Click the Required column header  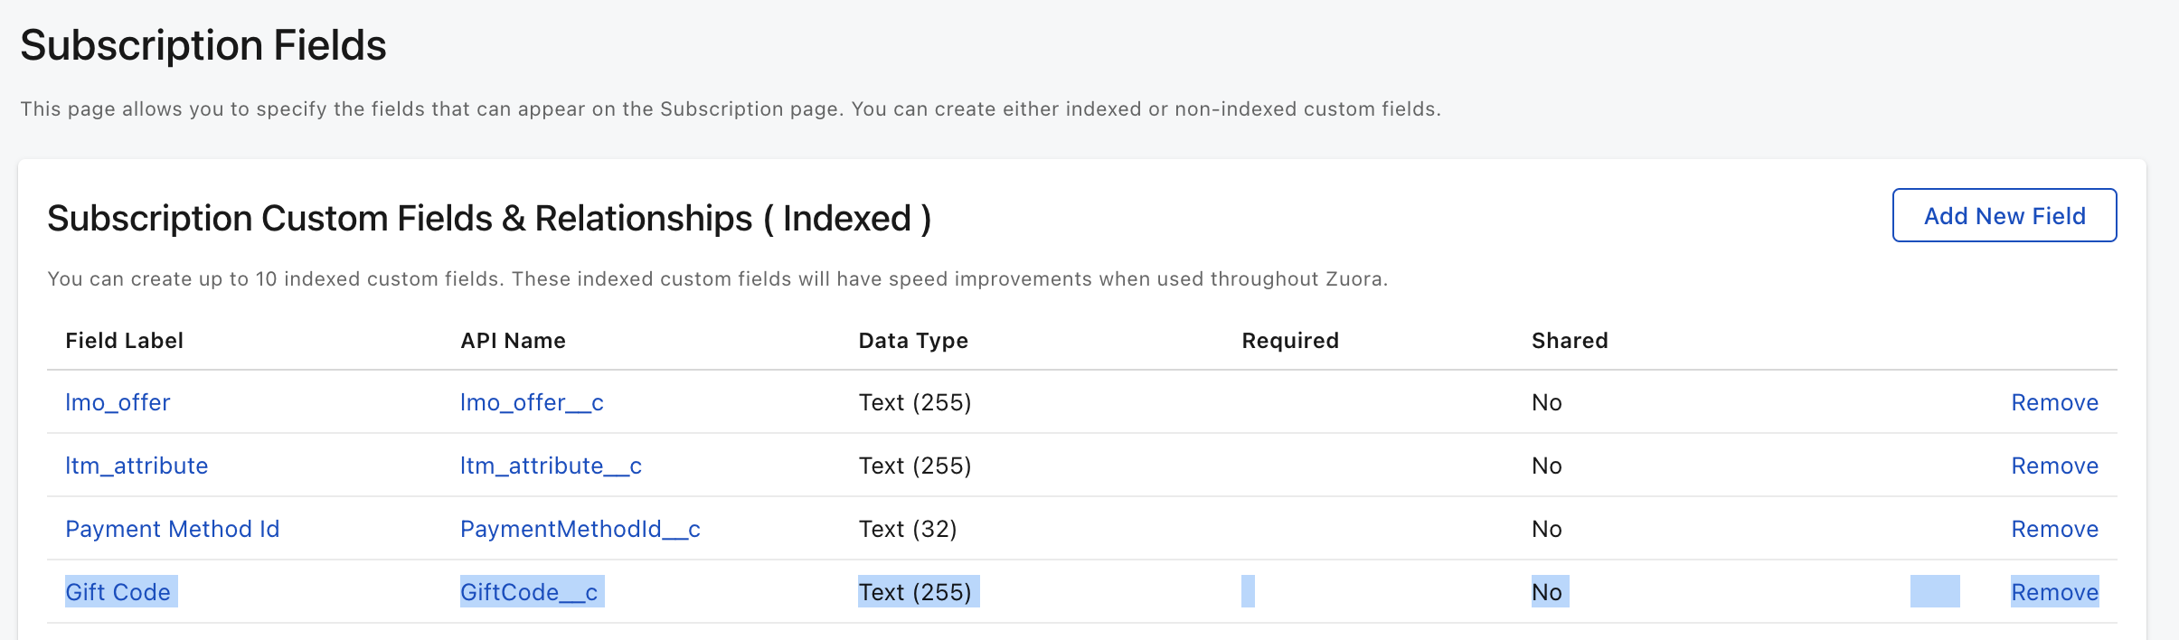pos(1289,341)
